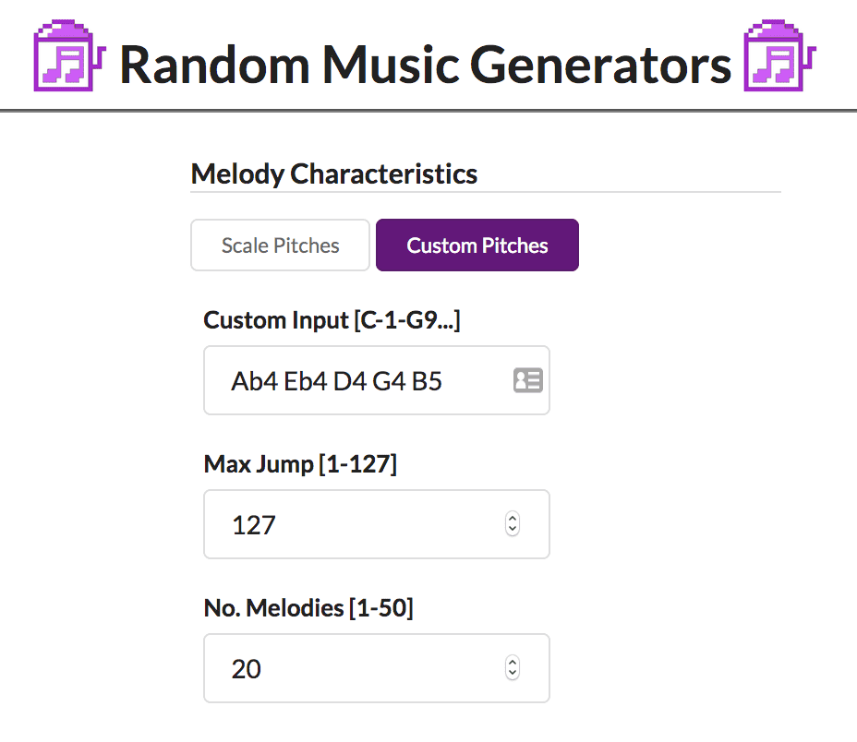Click the Max Jump [1-127] label
This screenshot has width=857, height=742.
tap(300, 464)
